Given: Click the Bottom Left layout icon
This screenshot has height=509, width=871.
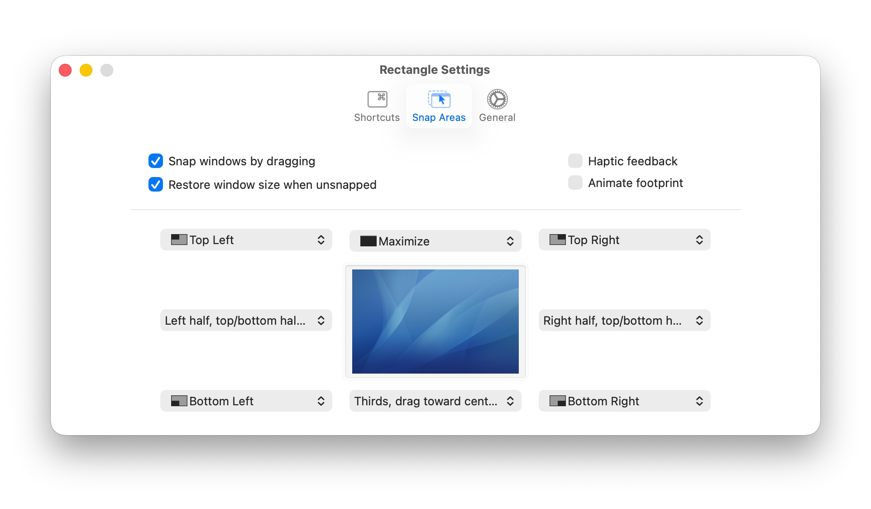Looking at the screenshot, I should [x=179, y=401].
